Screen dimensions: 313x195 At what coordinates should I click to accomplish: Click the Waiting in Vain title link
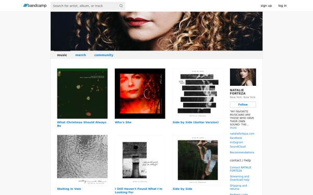point(69,189)
